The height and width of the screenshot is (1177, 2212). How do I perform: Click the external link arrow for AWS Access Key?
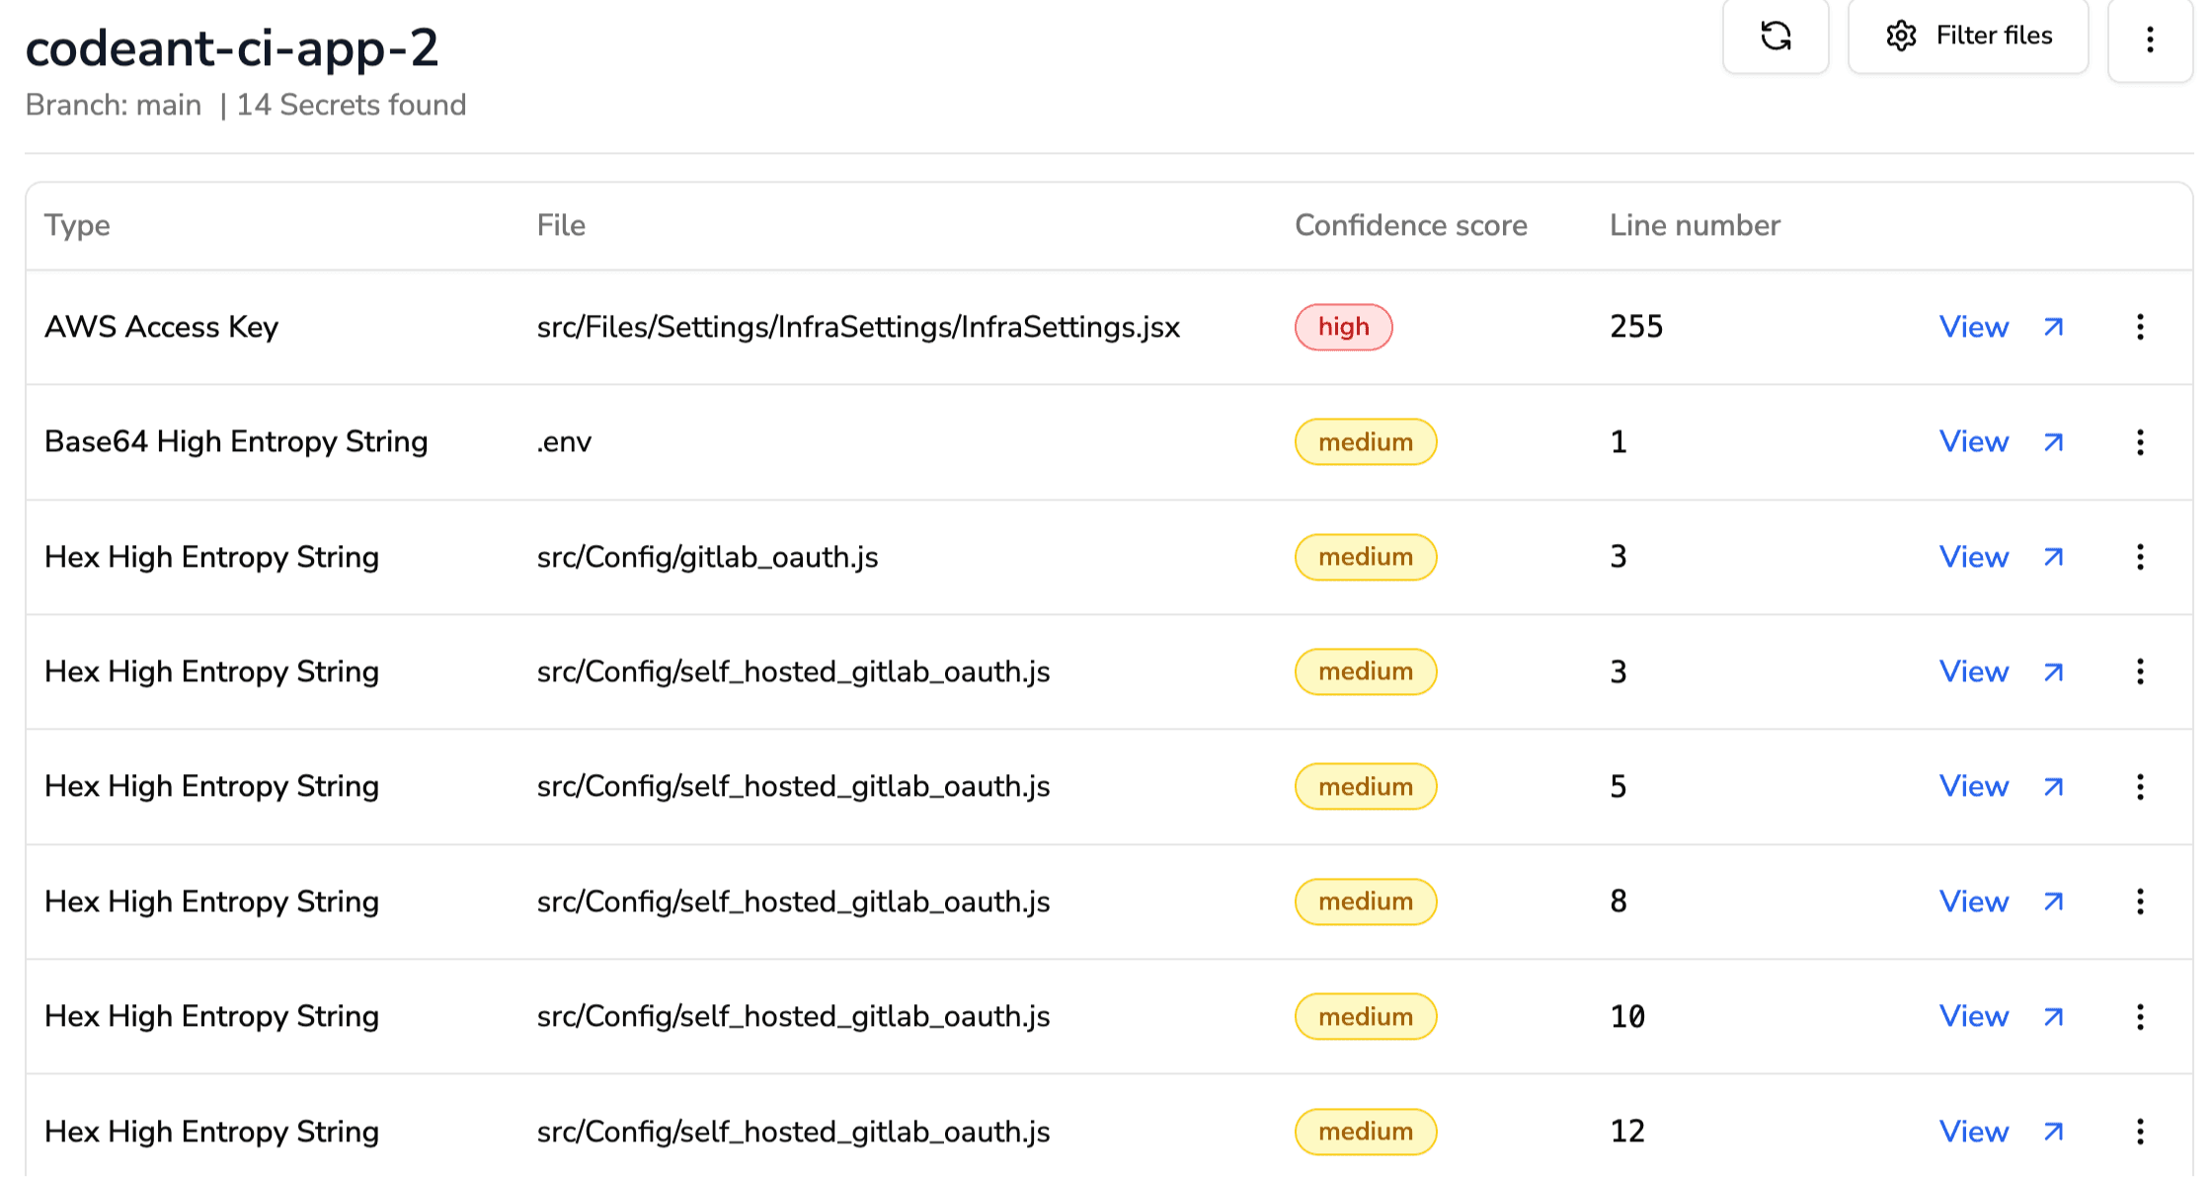point(2053,327)
